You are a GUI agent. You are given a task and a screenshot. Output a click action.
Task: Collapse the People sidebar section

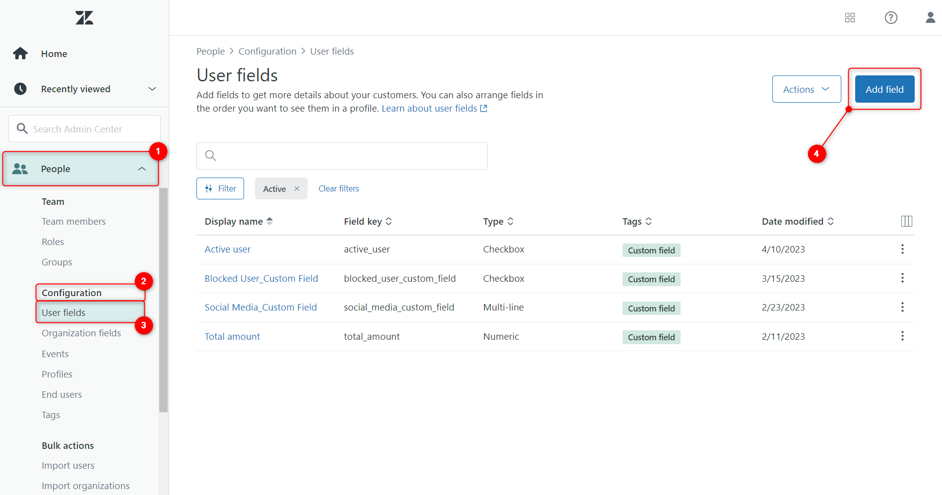[x=141, y=169]
